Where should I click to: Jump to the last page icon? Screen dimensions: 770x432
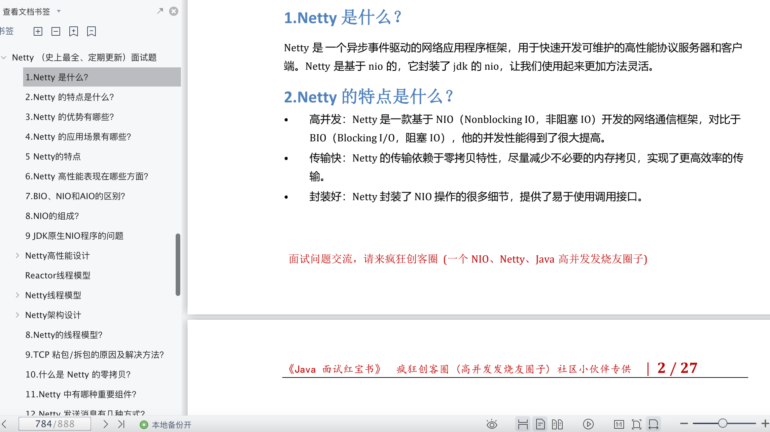pos(121,424)
